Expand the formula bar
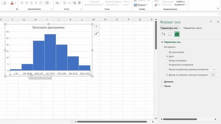Viewport: 221px width, 124px height. pos(219,14)
